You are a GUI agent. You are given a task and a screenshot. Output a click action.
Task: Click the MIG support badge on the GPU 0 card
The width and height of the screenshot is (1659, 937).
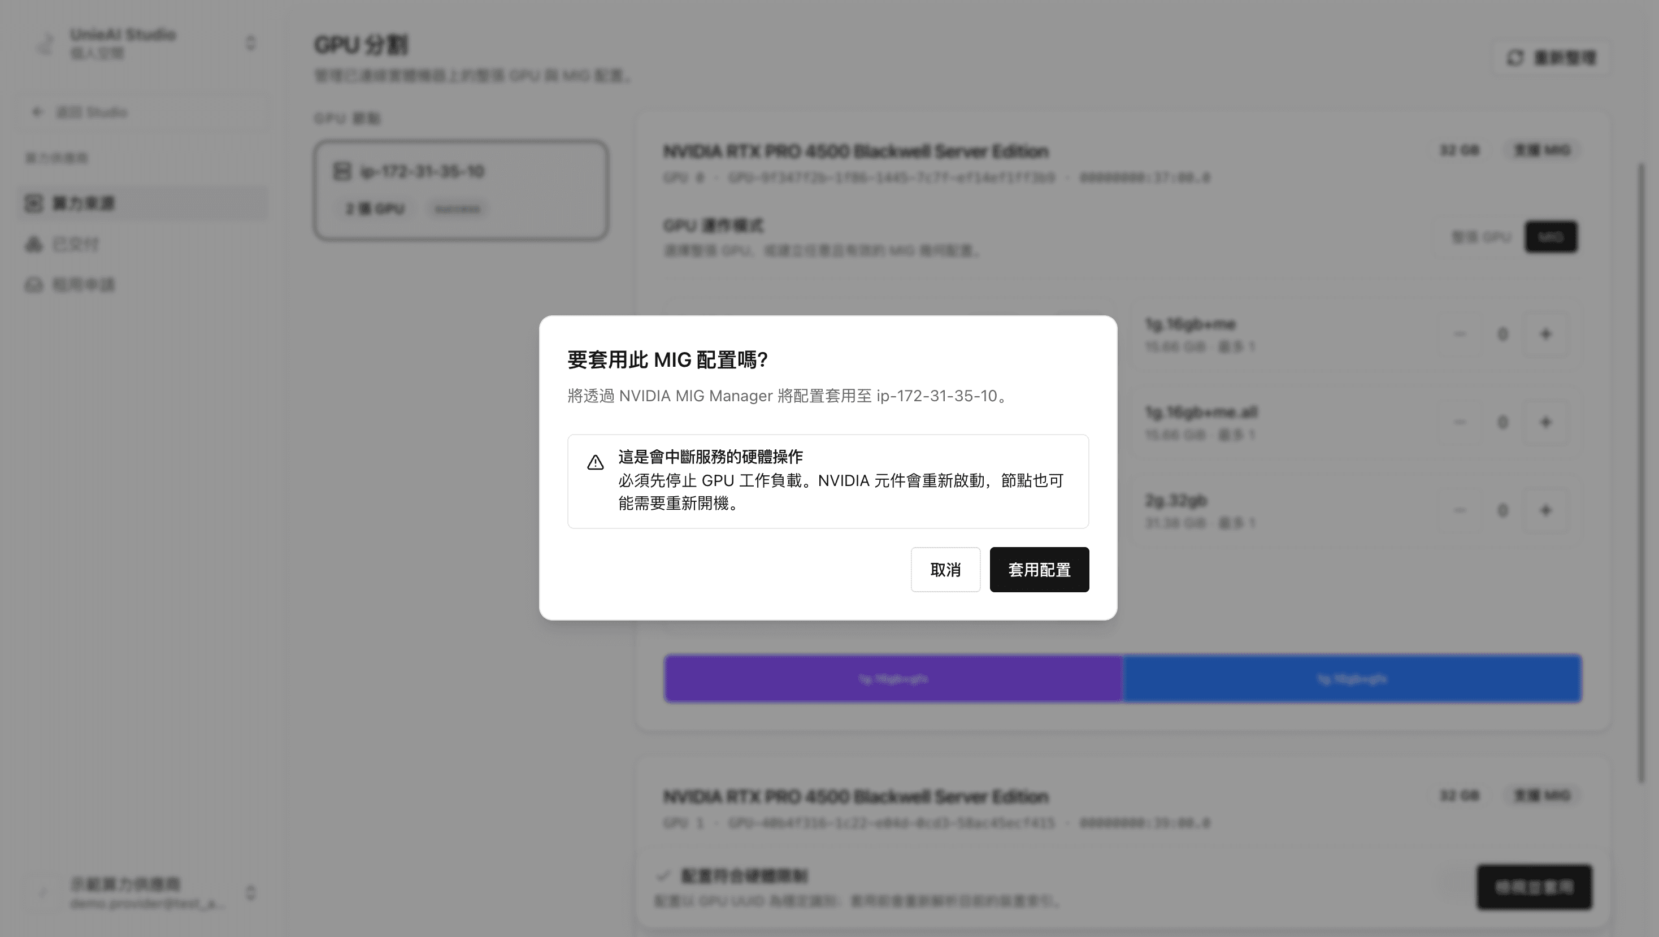click(x=1542, y=150)
